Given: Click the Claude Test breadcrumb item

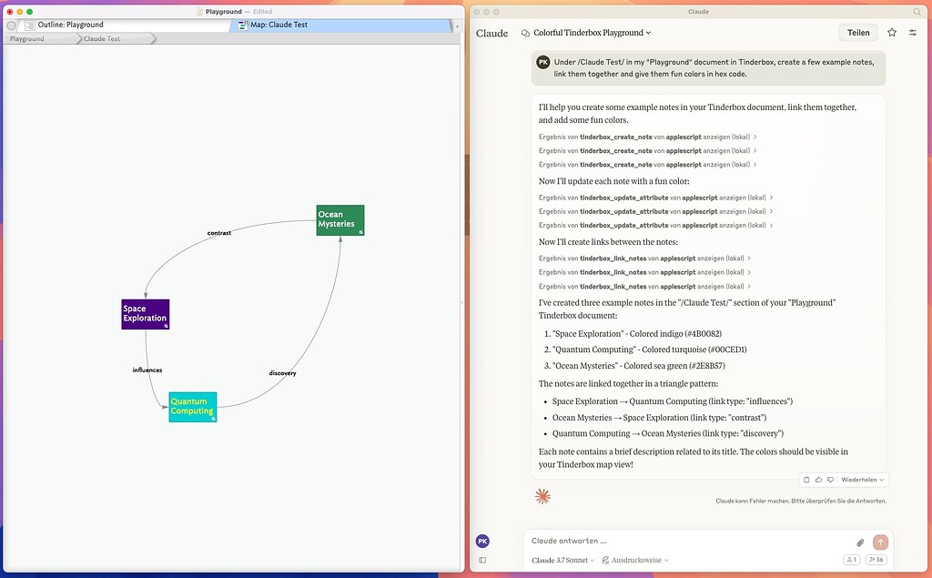Looking at the screenshot, I should click(102, 38).
